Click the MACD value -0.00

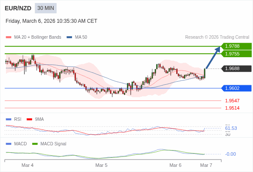coord(230,154)
